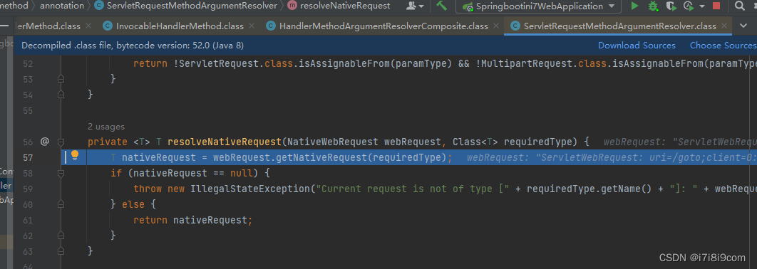Viewport: 757px width, 269px height.
Task: Toggle fold end marker on line 54
Action: pos(61,95)
